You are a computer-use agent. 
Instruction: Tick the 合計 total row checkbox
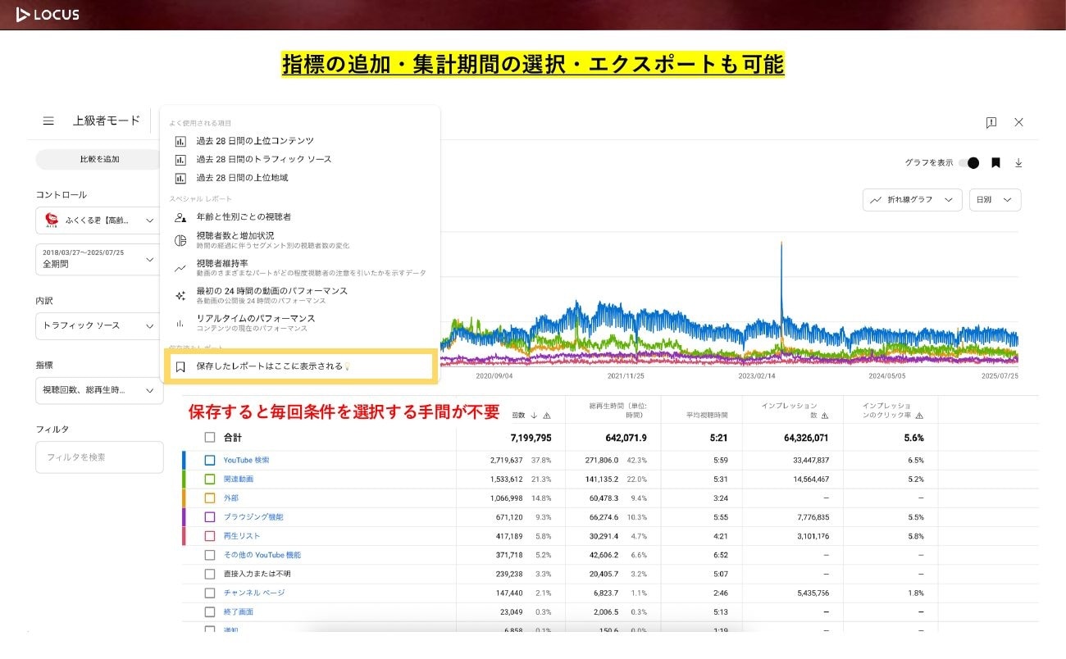[210, 438]
